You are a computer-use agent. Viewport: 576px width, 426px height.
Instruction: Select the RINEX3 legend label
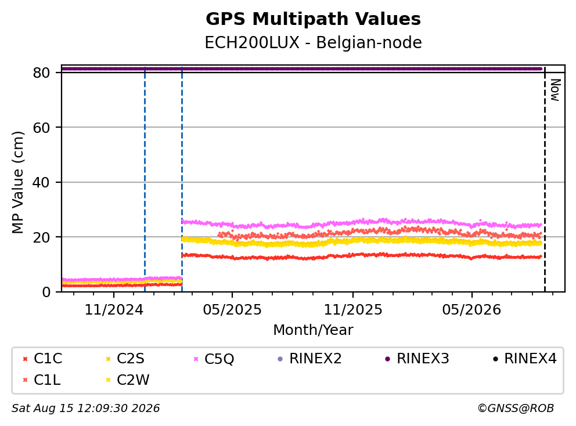pyautogui.click(x=423, y=359)
